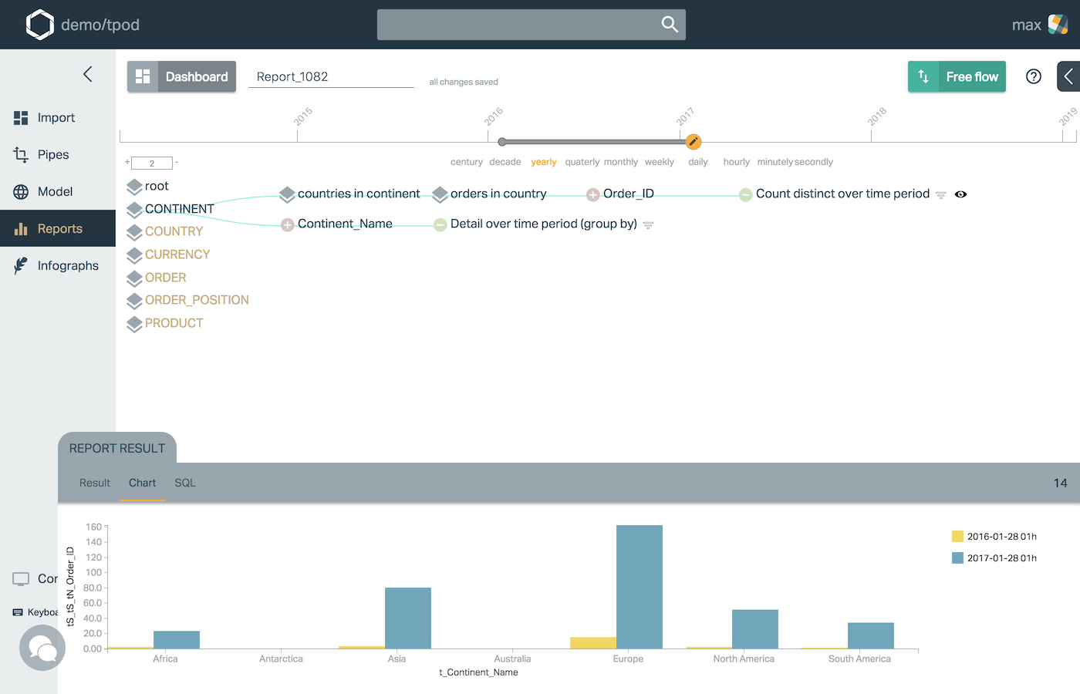Open the question mark help button

pos(1033,76)
